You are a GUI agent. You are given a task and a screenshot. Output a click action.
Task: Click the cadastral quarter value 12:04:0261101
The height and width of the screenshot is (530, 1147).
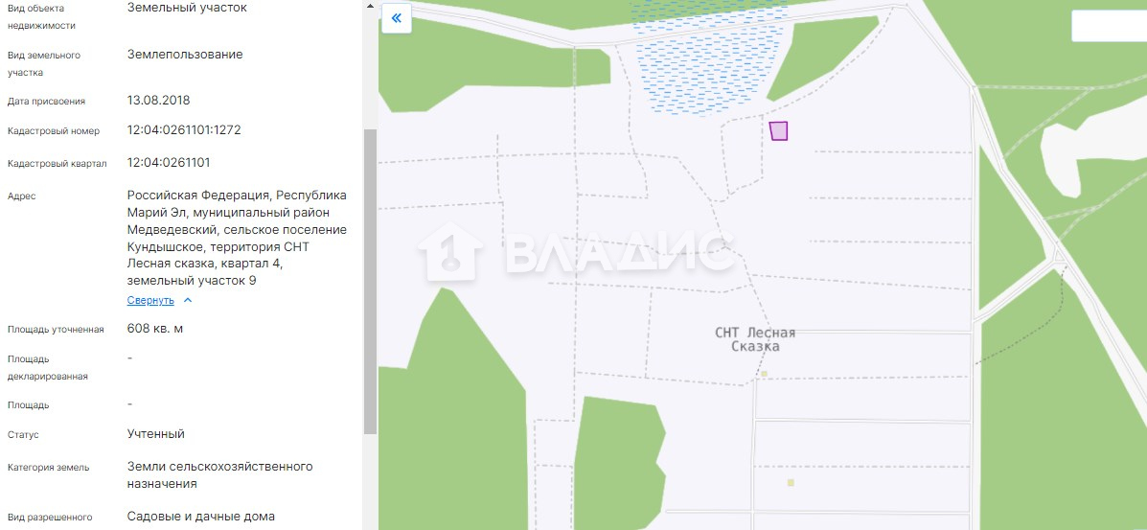pyautogui.click(x=169, y=163)
